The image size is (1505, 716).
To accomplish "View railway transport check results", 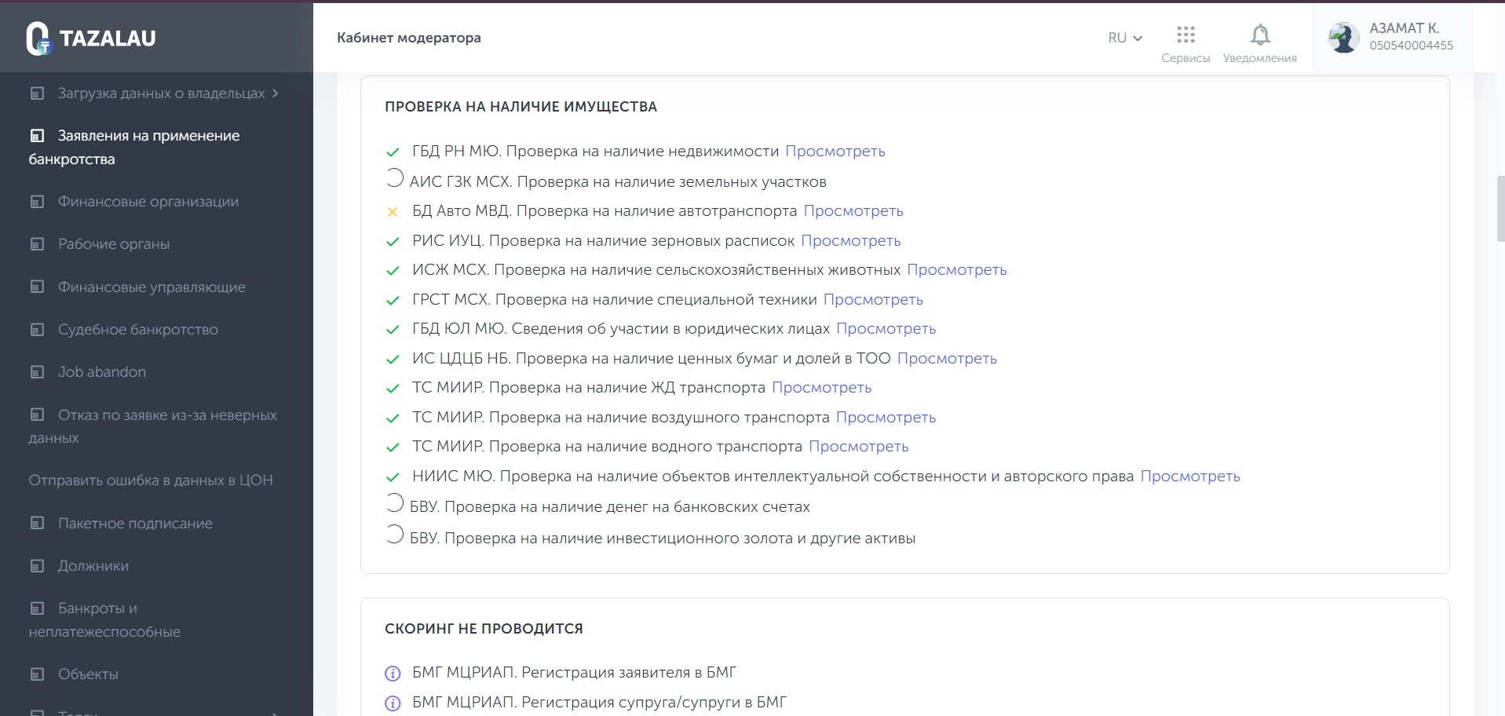I will (x=821, y=388).
